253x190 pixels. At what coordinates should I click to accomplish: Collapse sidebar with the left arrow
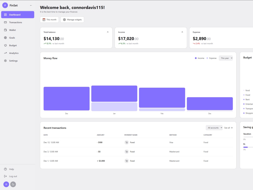[31, 6]
